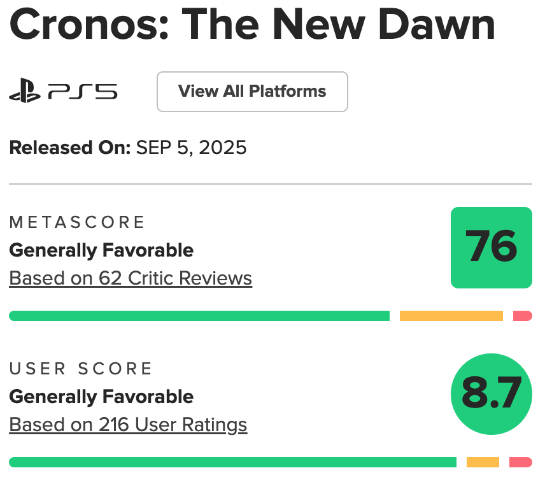This screenshot has width=545, height=489.
Task: Click the green User Score 8.7 circle
Action: (x=491, y=394)
